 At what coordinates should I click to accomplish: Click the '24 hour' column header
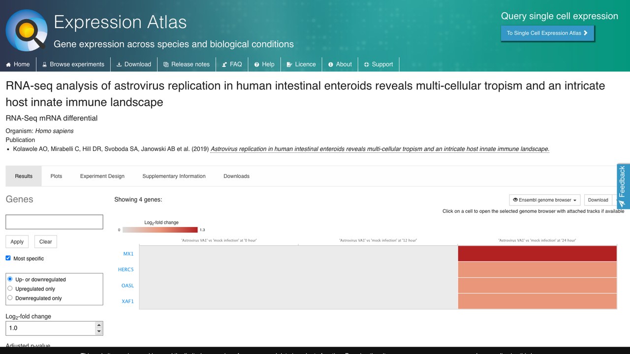click(x=537, y=240)
